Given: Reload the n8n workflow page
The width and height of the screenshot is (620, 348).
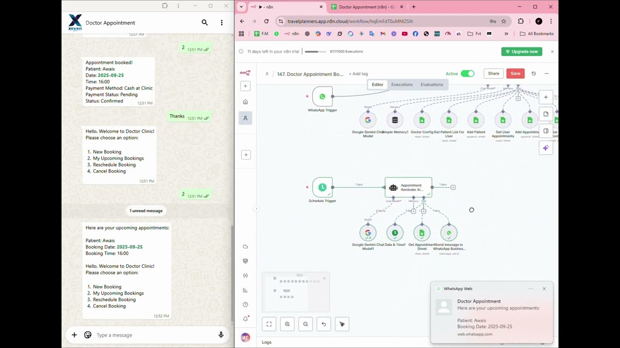Looking at the screenshot, I should point(266,21).
